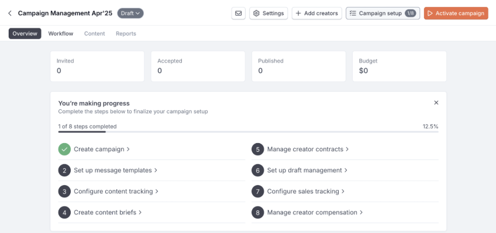Open the Draft status dropdown
This screenshot has height=233, width=496.
[x=130, y=13]
